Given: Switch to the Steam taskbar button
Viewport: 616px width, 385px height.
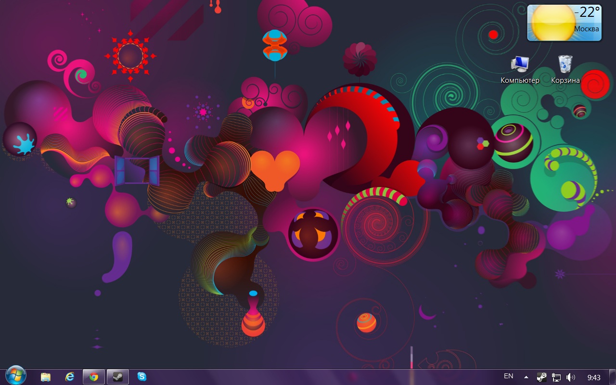Looking at the screenshot, I should (117, 377).
